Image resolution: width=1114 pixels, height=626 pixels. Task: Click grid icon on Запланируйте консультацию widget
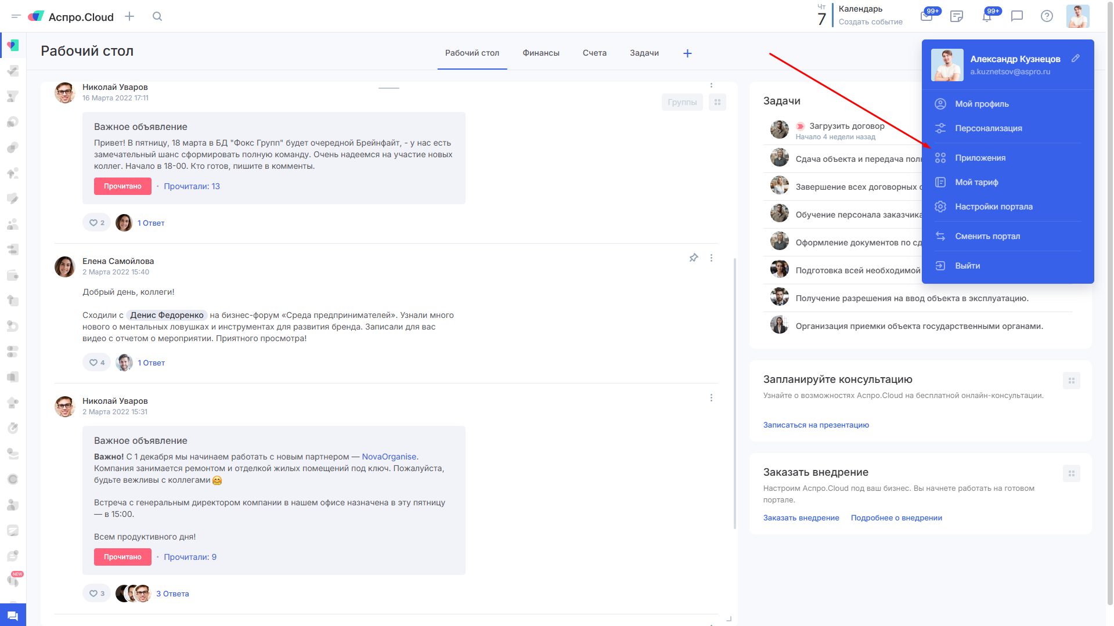[1072, 381]
